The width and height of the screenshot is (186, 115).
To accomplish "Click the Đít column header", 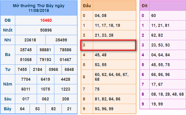I will tap(145, 6).
